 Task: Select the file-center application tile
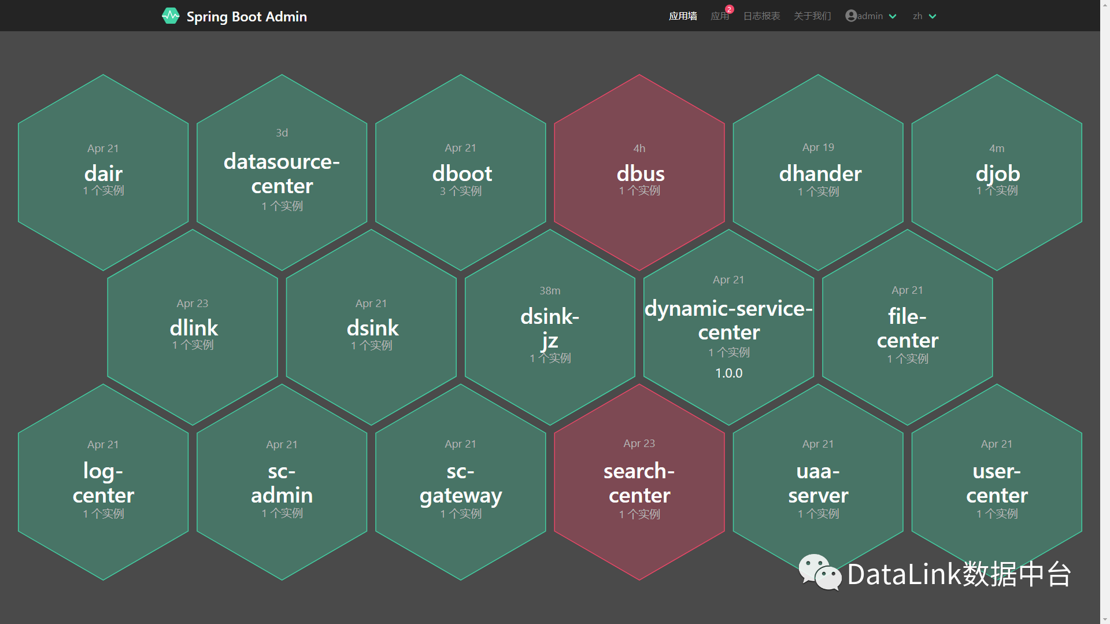908,327
